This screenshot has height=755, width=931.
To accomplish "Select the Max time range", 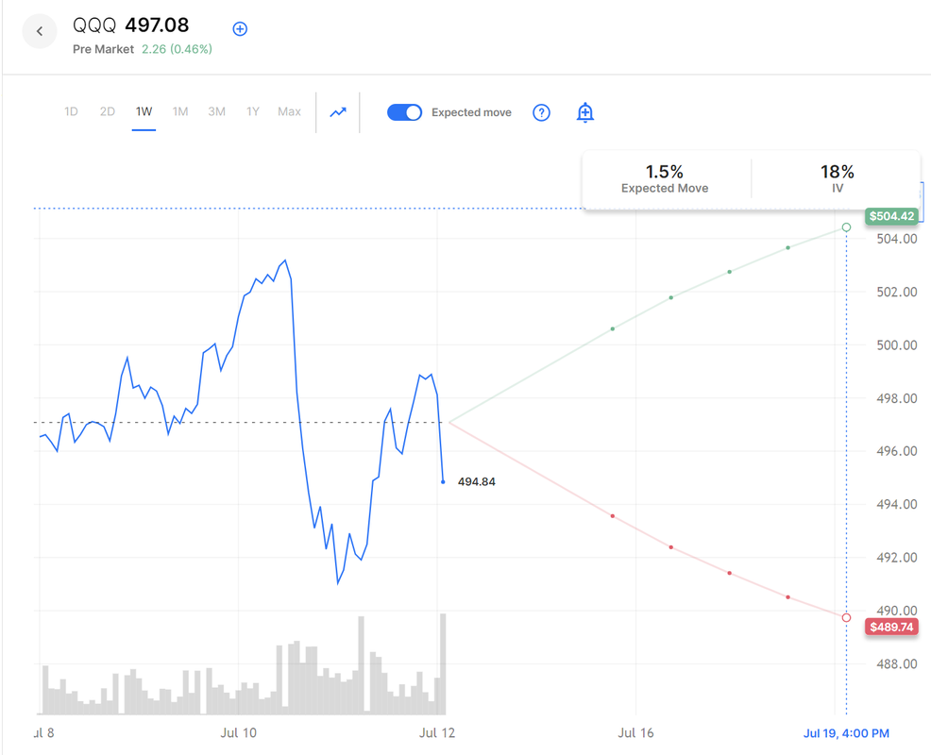I will tap(289, 111).
